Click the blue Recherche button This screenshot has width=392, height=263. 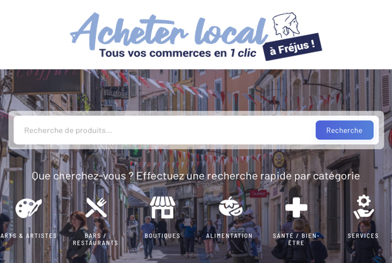click(345, 130)
